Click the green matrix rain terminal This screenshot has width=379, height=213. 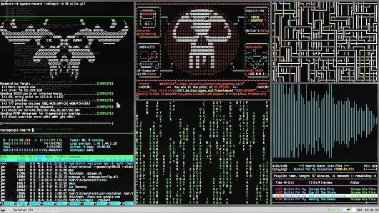point(203,152)
